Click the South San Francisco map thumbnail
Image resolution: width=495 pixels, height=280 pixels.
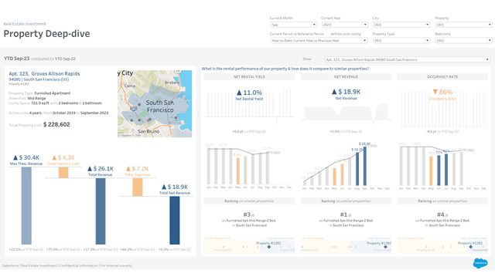(155, 103)
